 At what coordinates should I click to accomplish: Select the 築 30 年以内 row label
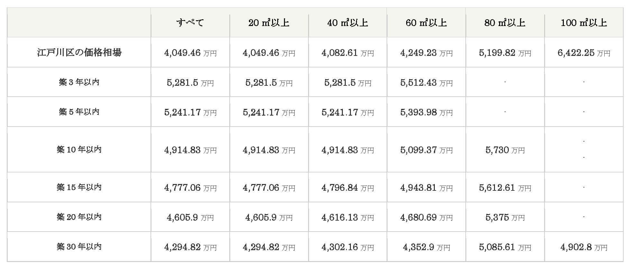(79, 247)
